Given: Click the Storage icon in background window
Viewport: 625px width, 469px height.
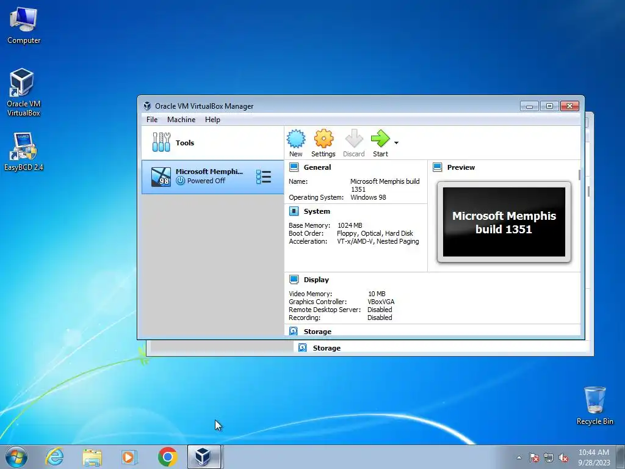Looking at the screenshot, I should tap(303, 347).
